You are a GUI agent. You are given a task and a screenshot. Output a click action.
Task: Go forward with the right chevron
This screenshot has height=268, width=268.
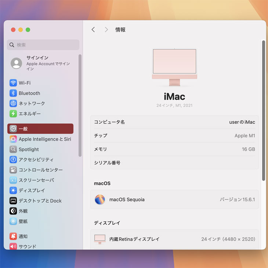click(x=106, y=30)
